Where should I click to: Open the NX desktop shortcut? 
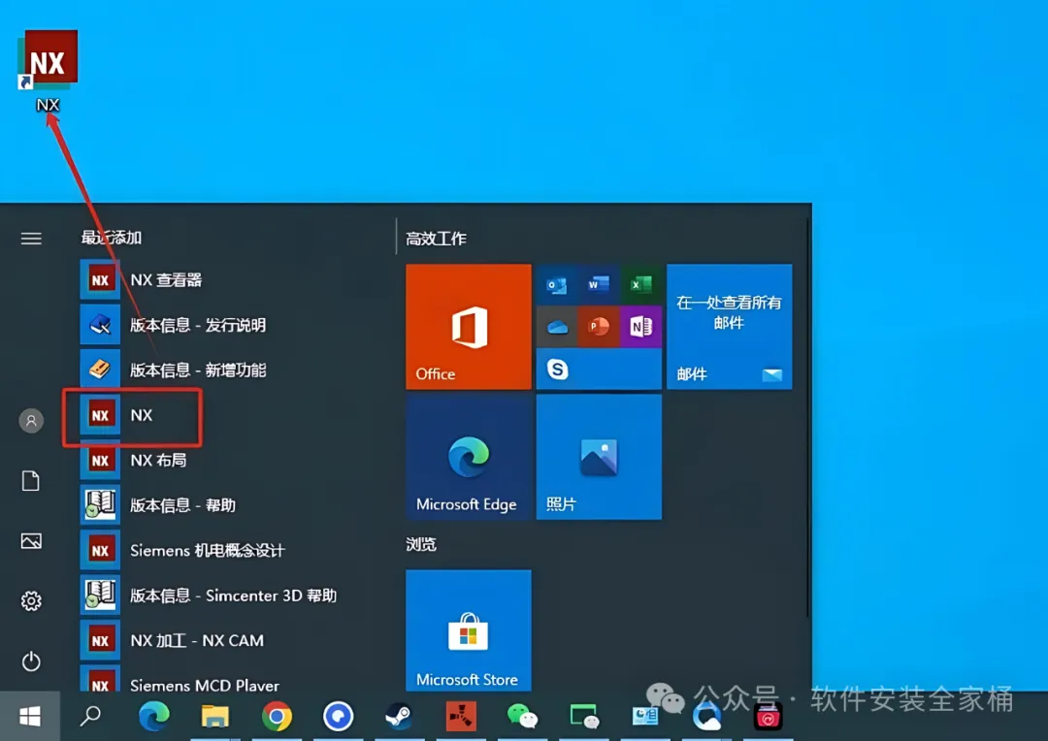[48, 70]
